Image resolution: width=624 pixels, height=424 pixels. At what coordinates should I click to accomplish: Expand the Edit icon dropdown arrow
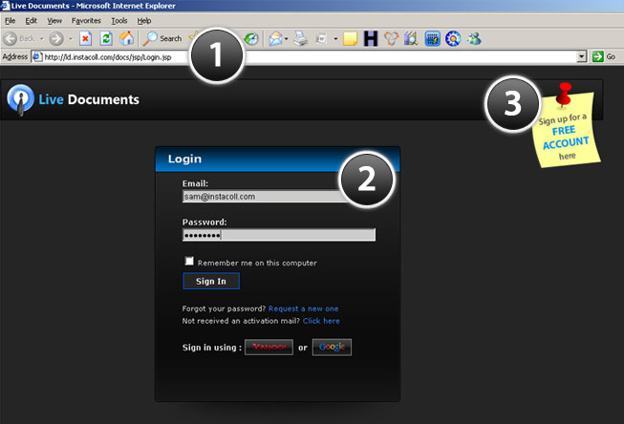335,38
